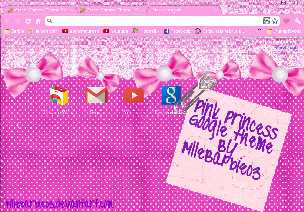Image resolution: width=304 pixels, height=212 pixels.
Task: Expand hidden bookmarks chevron
Action: click(x=259, y=30)
